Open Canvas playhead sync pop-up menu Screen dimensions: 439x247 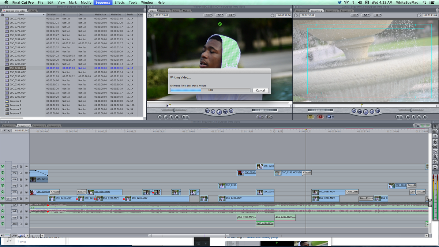366,15
